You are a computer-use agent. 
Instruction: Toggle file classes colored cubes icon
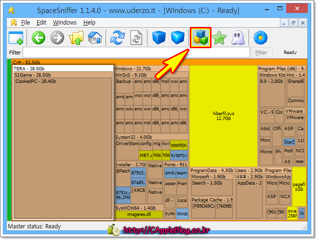pyautogui.click(x=200, y=38)
